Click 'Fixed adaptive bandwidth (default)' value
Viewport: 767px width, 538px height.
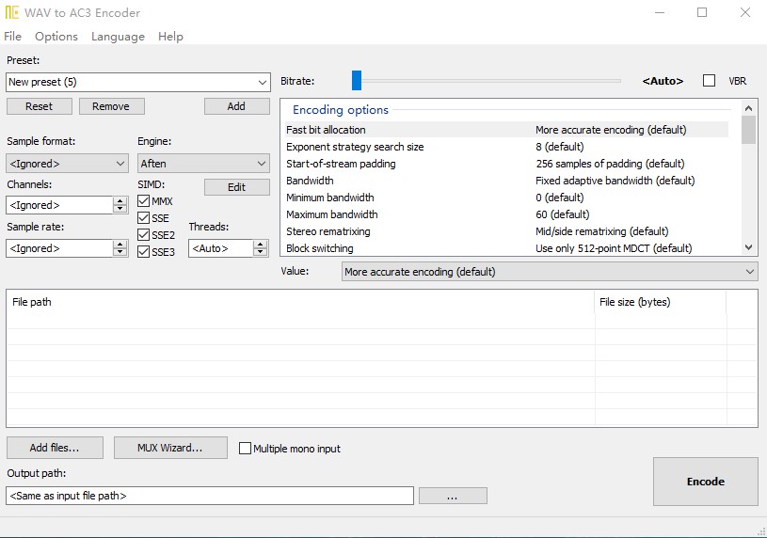615,181
